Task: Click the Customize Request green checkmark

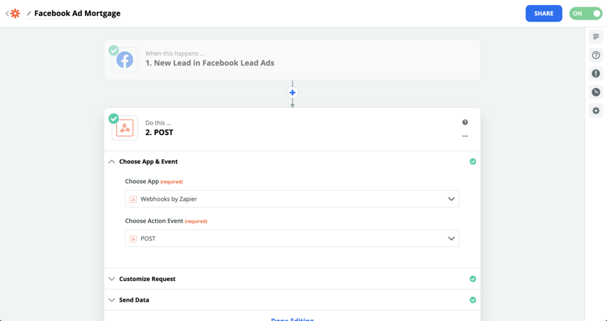Action: pyautogui.click(x=473, y=279)
